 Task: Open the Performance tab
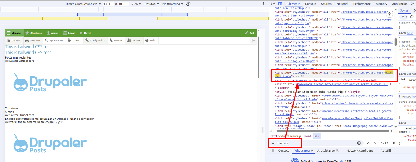[x=362, y=4]
